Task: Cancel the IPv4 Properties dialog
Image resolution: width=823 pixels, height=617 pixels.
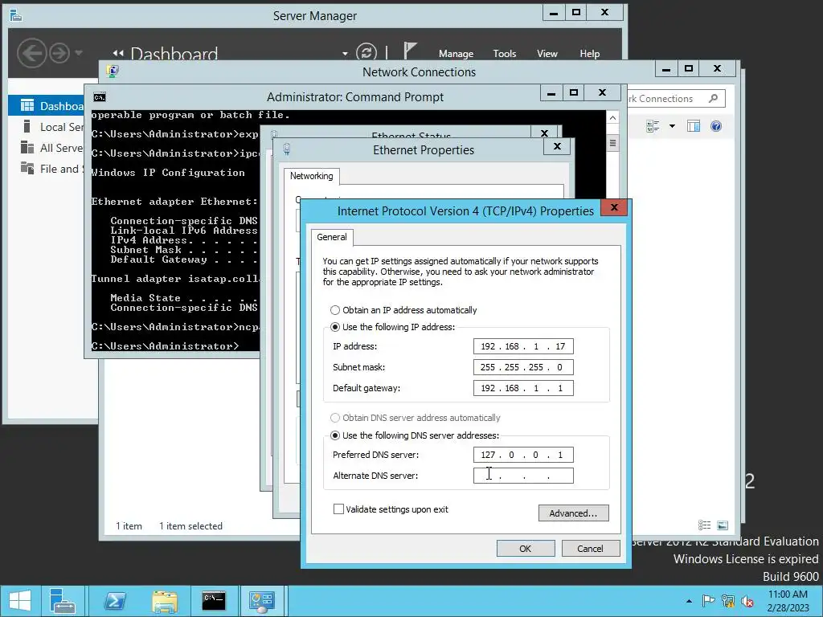Action: (591, 548)
